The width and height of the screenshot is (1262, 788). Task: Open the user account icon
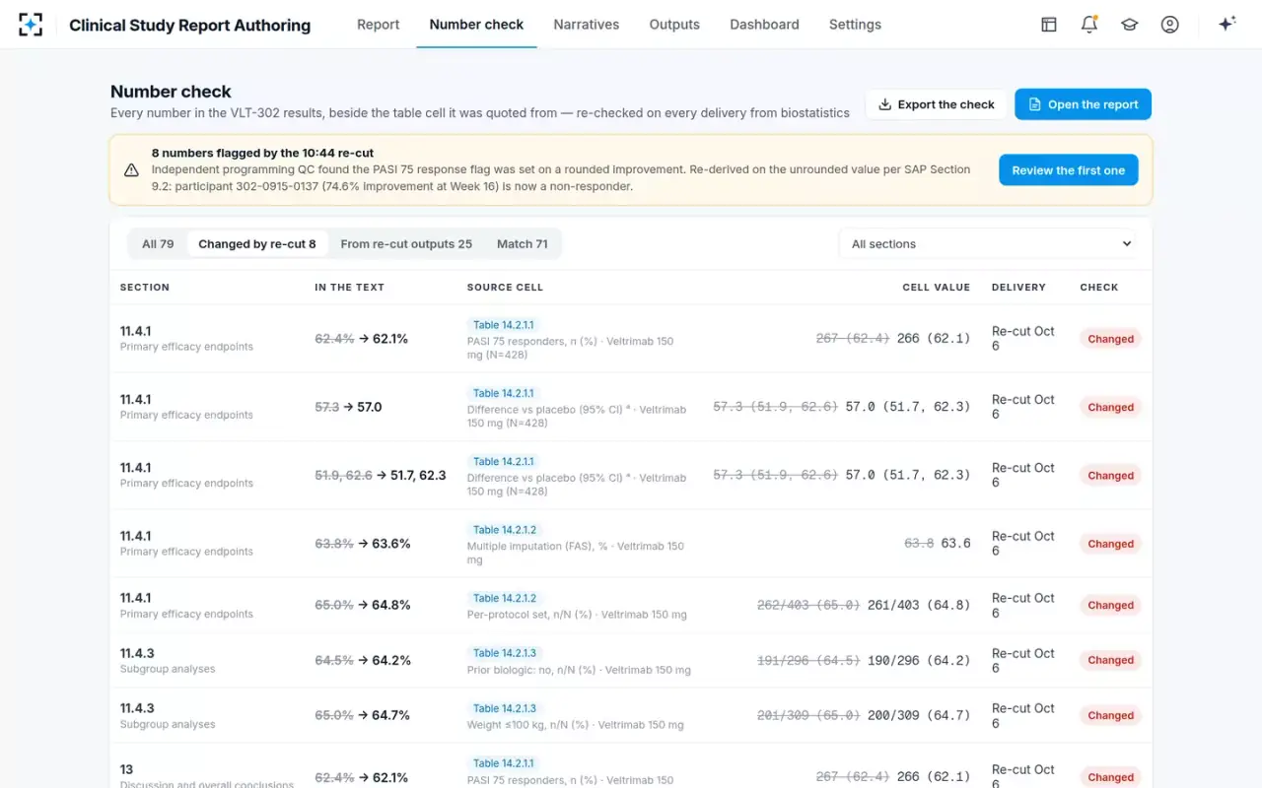tap(1170, 25)
